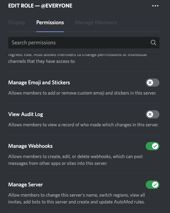The width and height of the screenshot is (170, 213).
Task: Turn on the View Audit Log switch
Action: [153, 114]
